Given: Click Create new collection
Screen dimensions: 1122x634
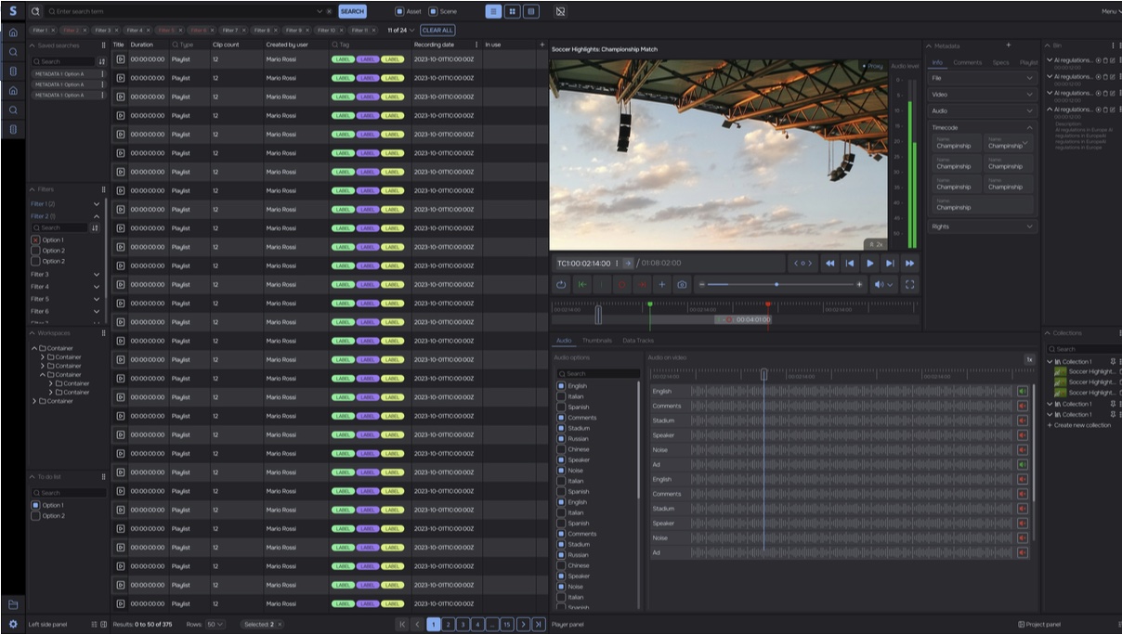Looking at the screenshot, I should (1079, 425).
